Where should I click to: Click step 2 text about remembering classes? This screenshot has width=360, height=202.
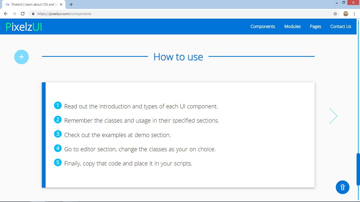point(142,120)
